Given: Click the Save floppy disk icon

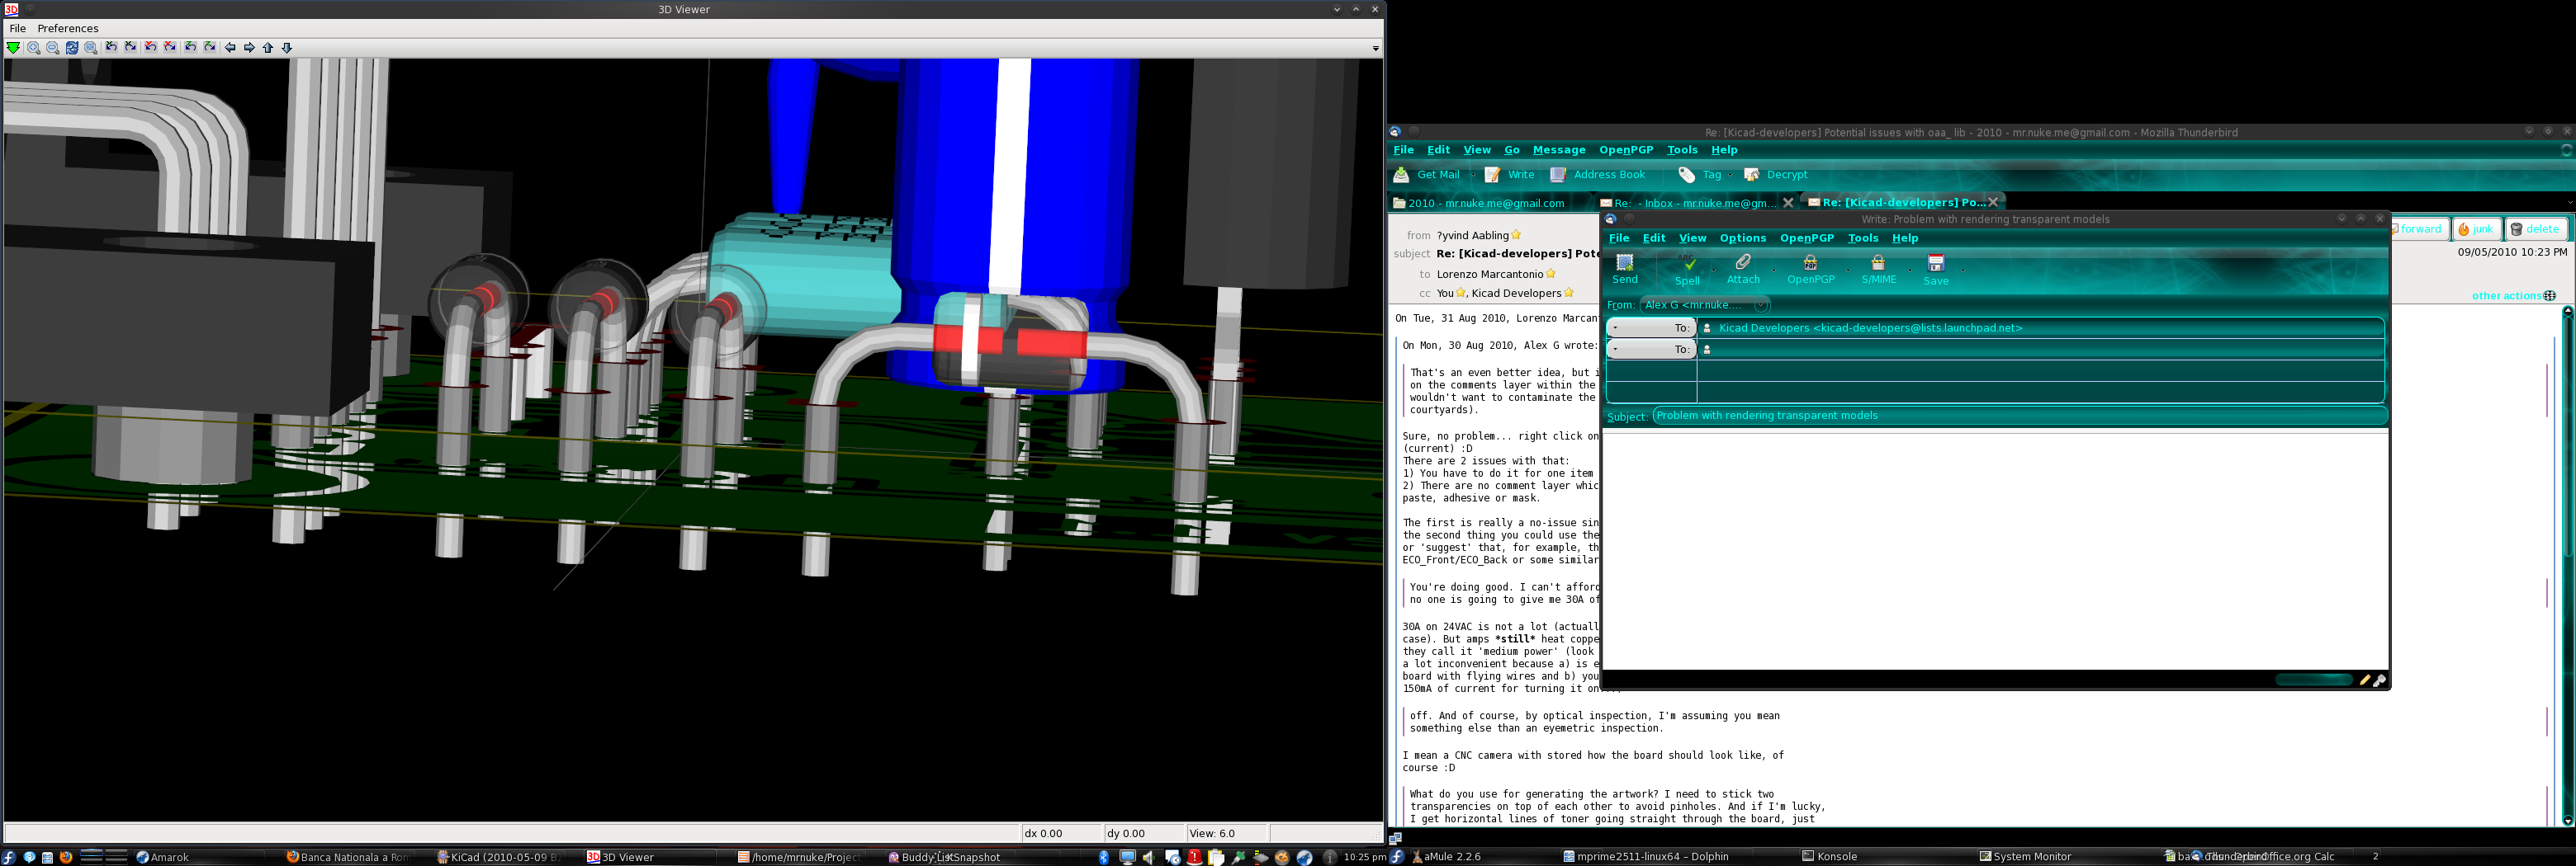Looking at the screenshot, I should click(x=1935, y=264).
